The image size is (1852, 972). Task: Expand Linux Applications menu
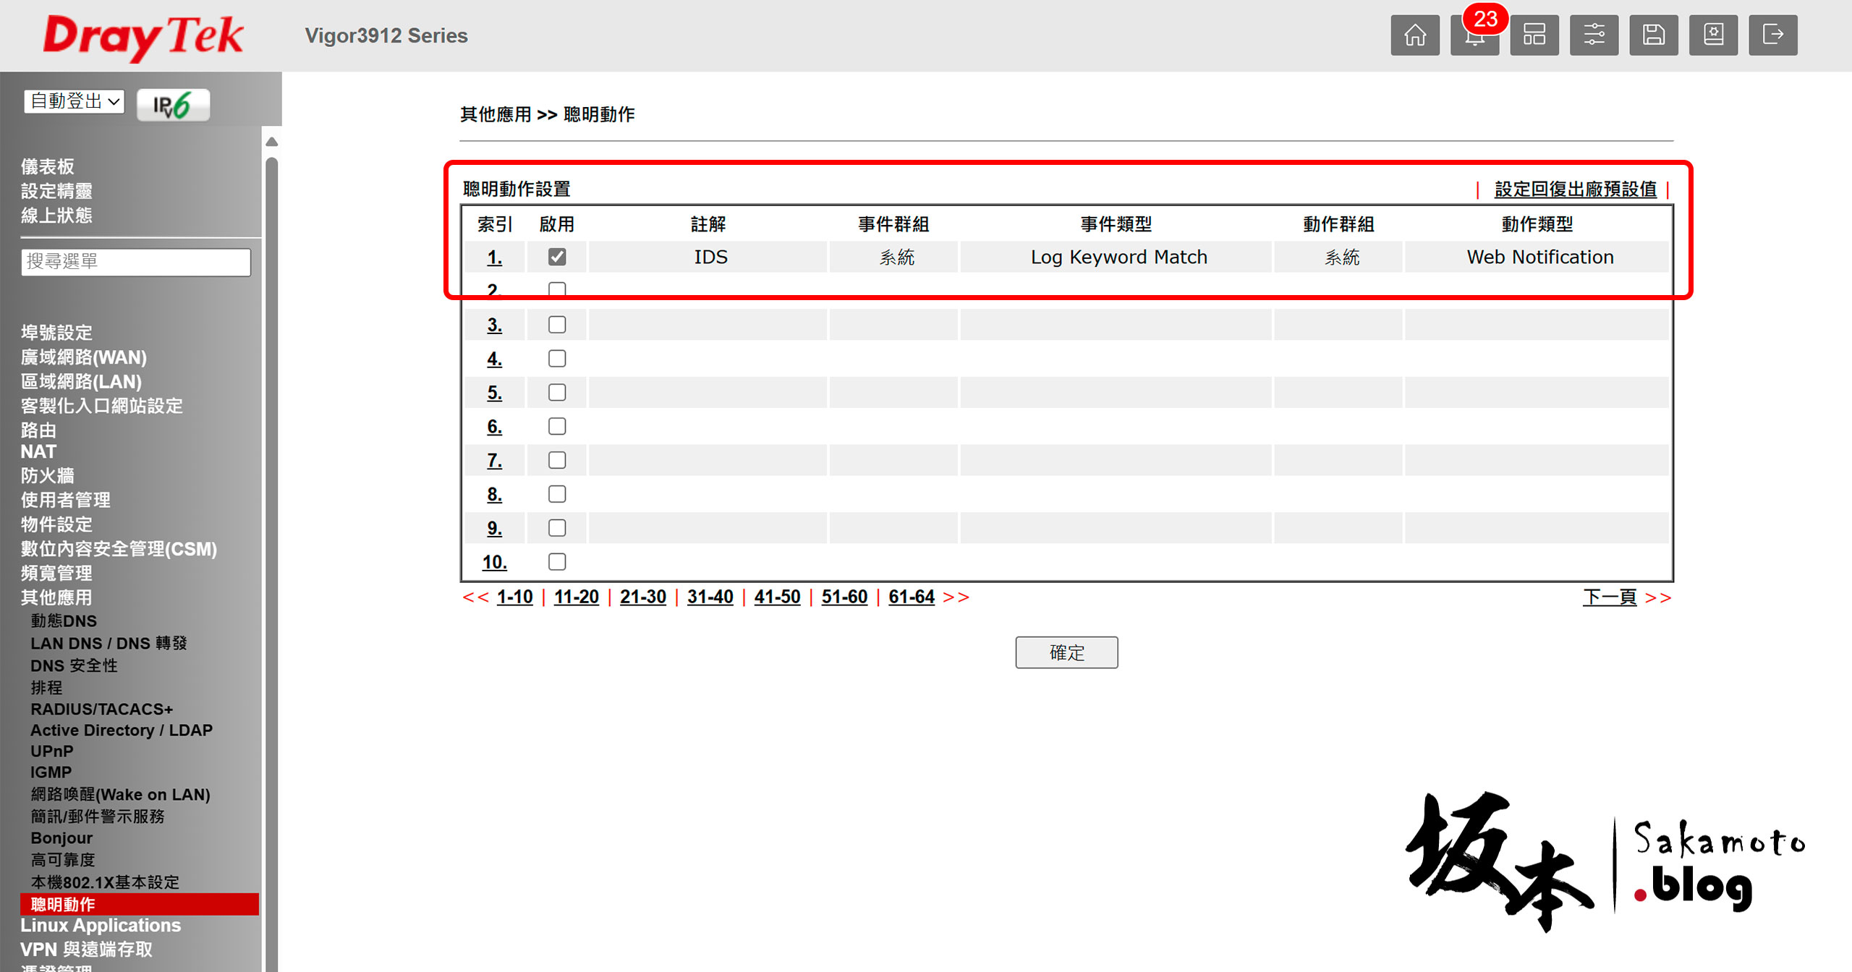[x=101, y=926]
